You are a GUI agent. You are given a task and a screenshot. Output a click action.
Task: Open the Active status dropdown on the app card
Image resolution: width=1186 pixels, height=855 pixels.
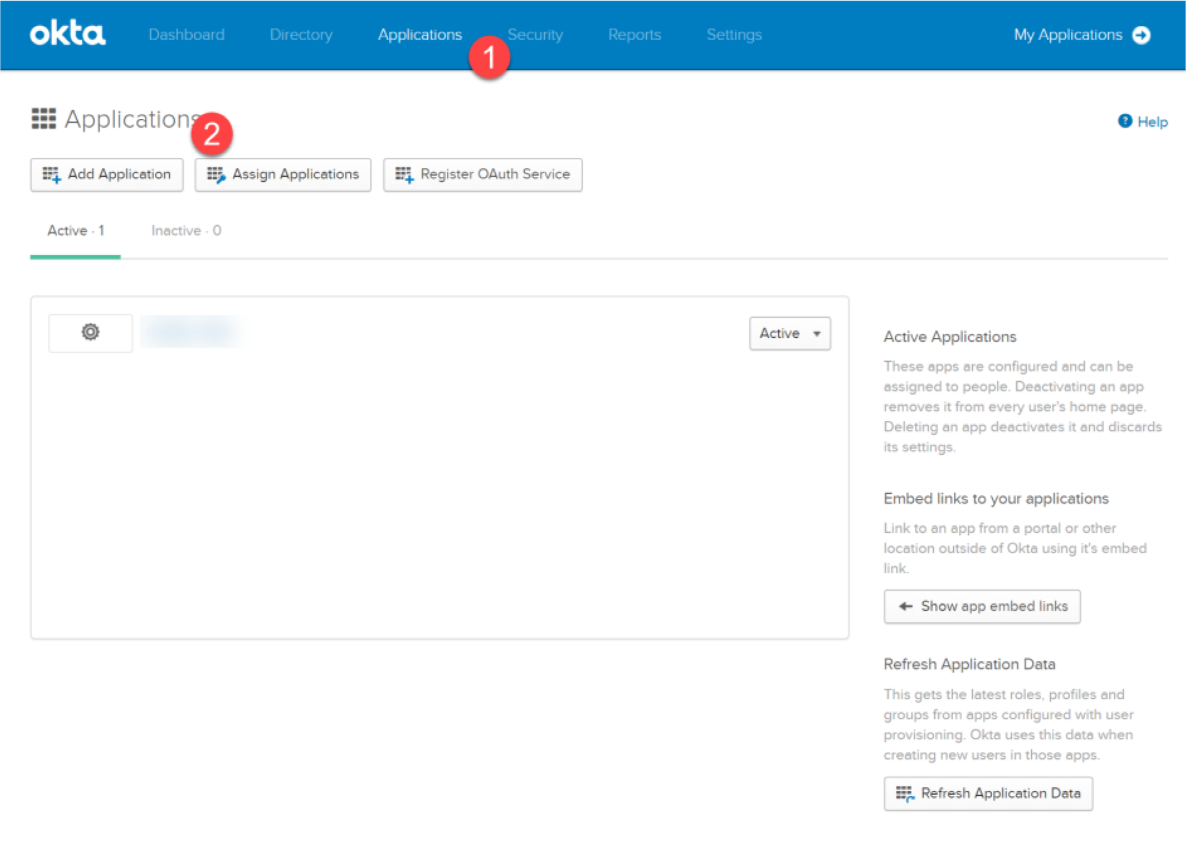789,333
